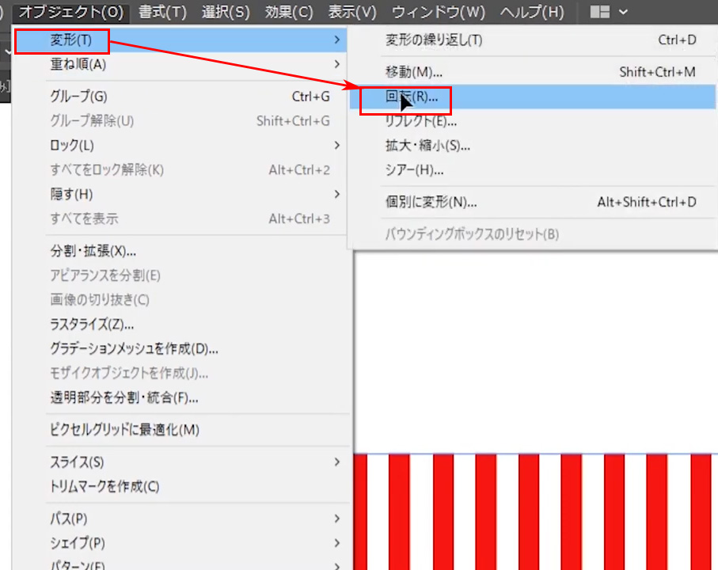The image size is (718, 570).
Task: Choose 透明部分を分割・統合(F)...
Action: (x=180, y=398)
